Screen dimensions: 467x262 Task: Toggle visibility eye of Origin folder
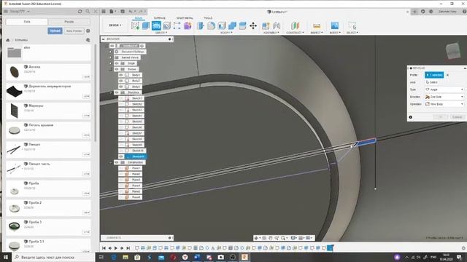pyautogui.click(x=117, y=63)
